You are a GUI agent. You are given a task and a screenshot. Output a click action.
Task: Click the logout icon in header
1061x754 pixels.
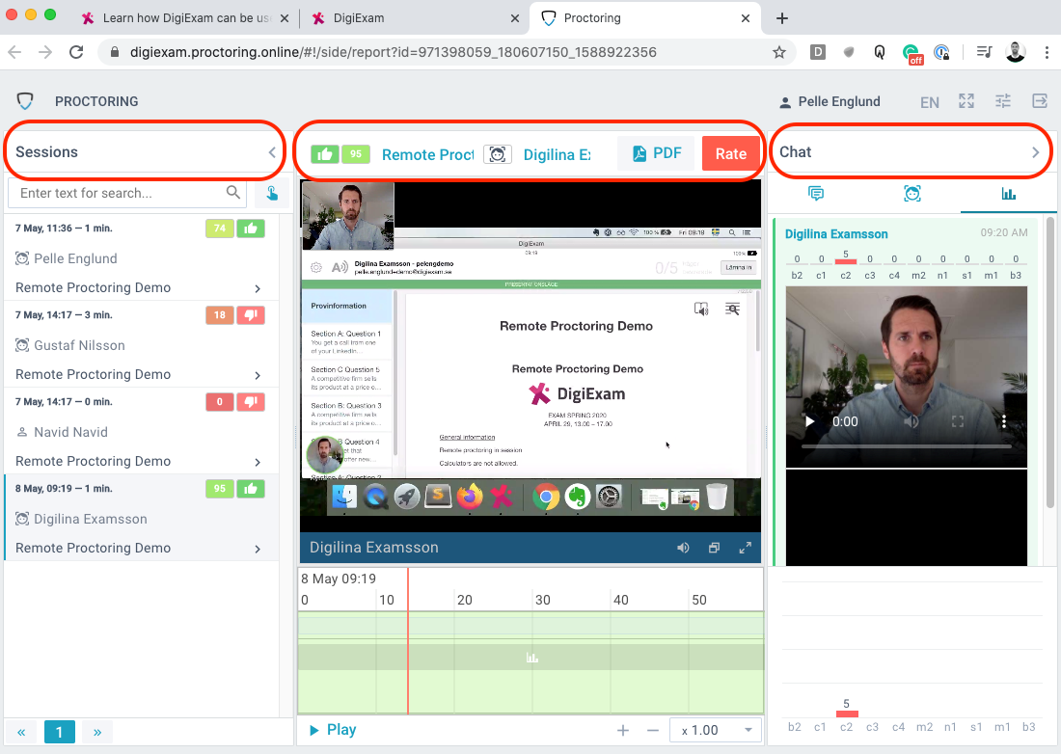[x=1040, y=101]
